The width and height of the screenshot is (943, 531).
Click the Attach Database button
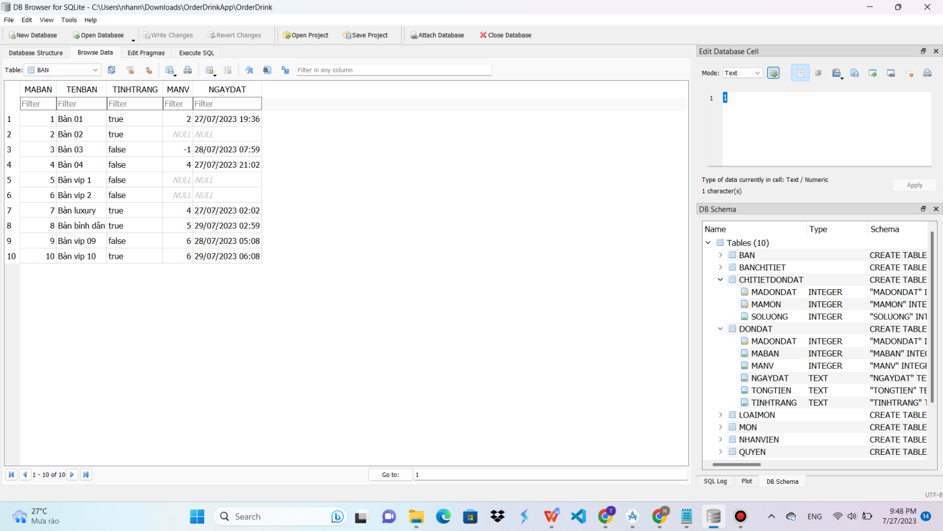(x=437, y=35)
